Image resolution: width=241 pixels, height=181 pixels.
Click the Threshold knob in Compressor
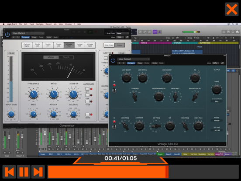33,94
